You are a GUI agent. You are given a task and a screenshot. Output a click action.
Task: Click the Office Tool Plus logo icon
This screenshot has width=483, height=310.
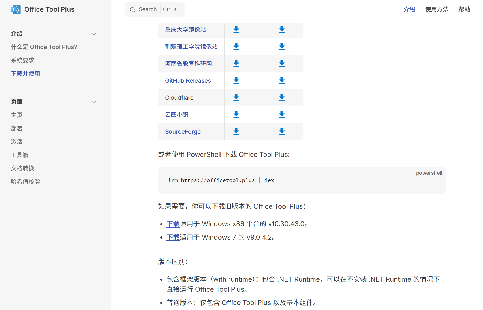(16, 9)
